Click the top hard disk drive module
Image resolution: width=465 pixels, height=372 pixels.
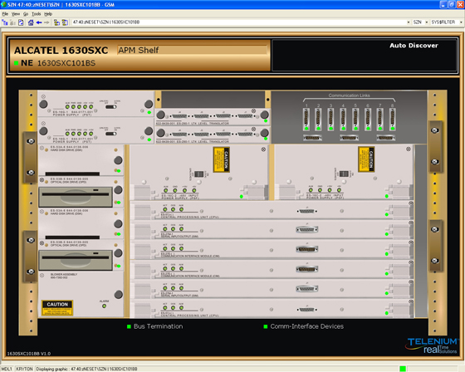[x=81, y=160]
